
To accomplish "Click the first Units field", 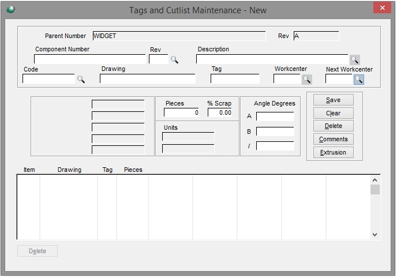I will [x=188, y=137].
